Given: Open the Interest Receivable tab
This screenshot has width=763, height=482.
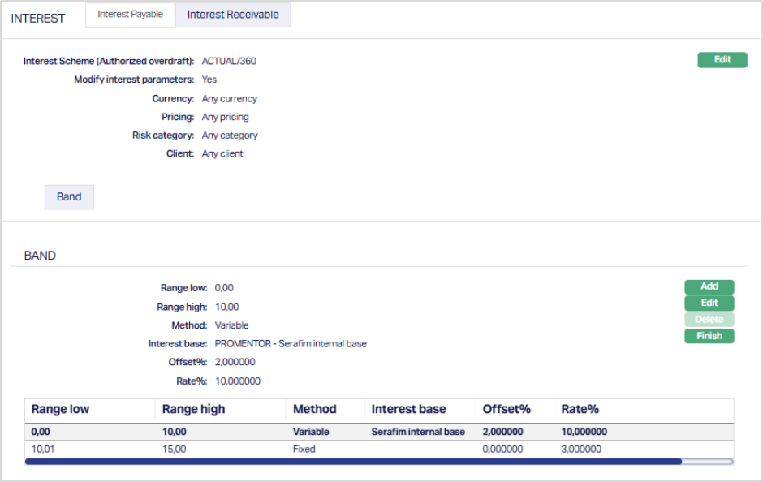Looking at the screenshot, I should 233,15.
